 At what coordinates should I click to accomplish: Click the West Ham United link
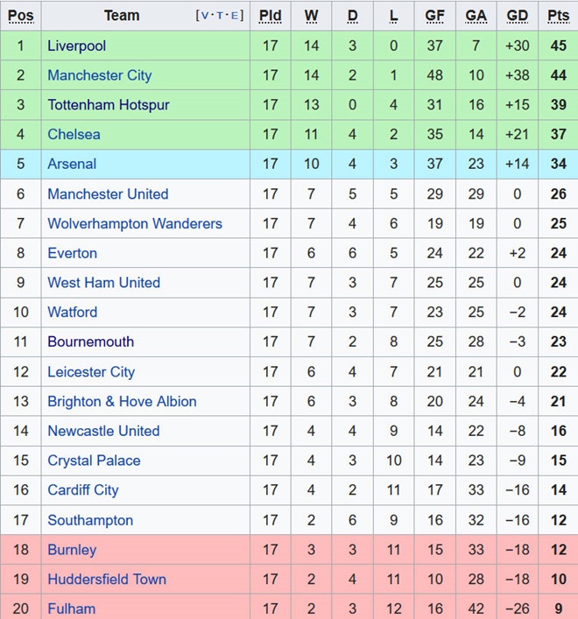pyautogui.click(x=103, y=283)
